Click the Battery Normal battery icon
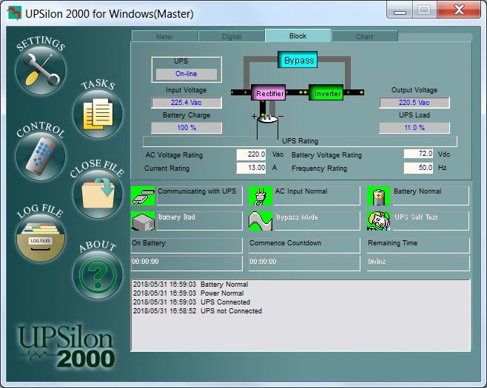 click(x=379, y=196)
